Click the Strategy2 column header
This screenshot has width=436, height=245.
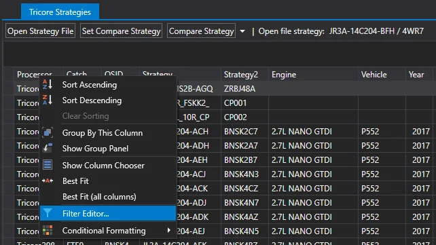(244, 75)
